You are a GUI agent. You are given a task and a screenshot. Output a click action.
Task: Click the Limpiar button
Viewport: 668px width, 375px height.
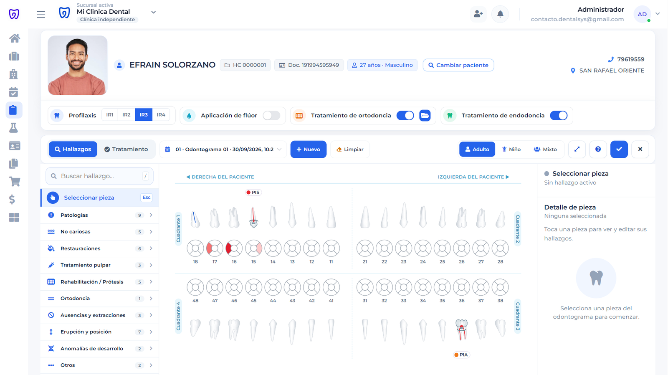point(350,149)
